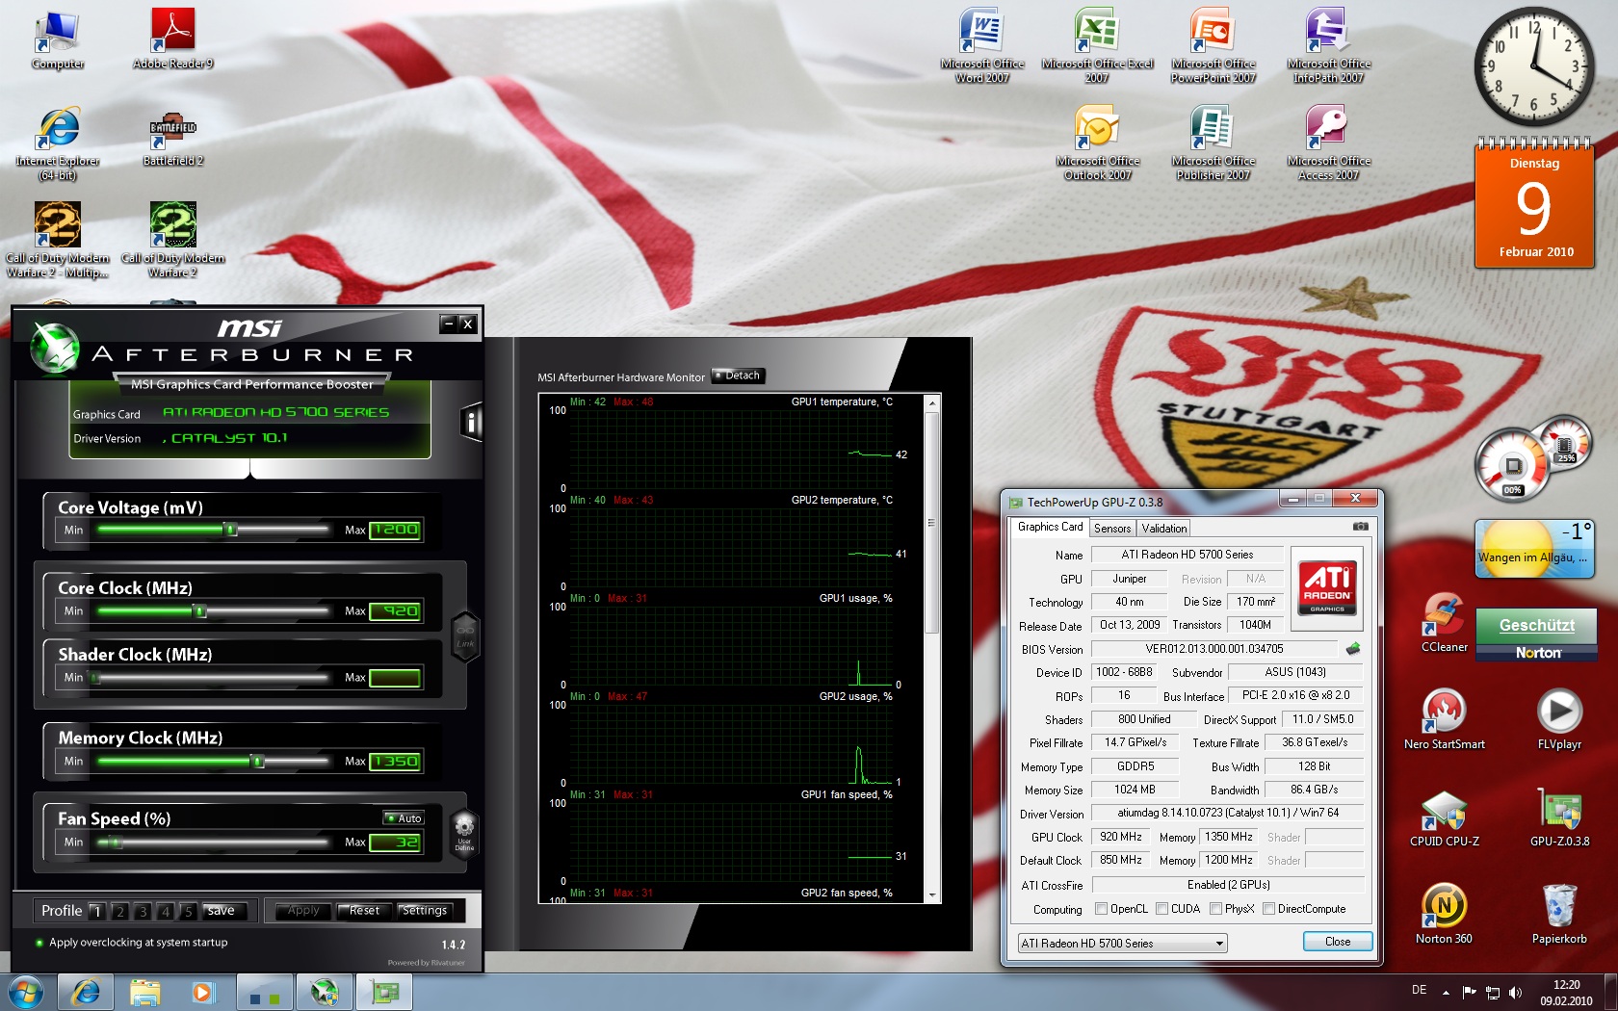Open Internet Explorer (64-bit) desktop shortcut

coord(58,143)
